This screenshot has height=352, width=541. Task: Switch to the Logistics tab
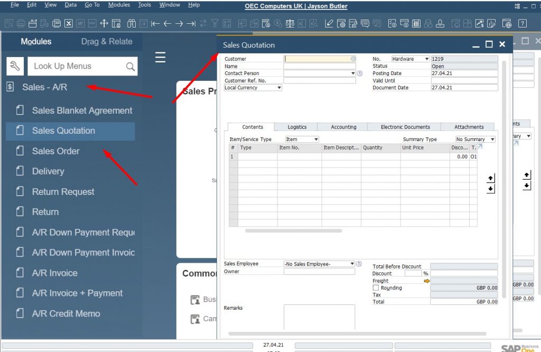tap(296, 127)
